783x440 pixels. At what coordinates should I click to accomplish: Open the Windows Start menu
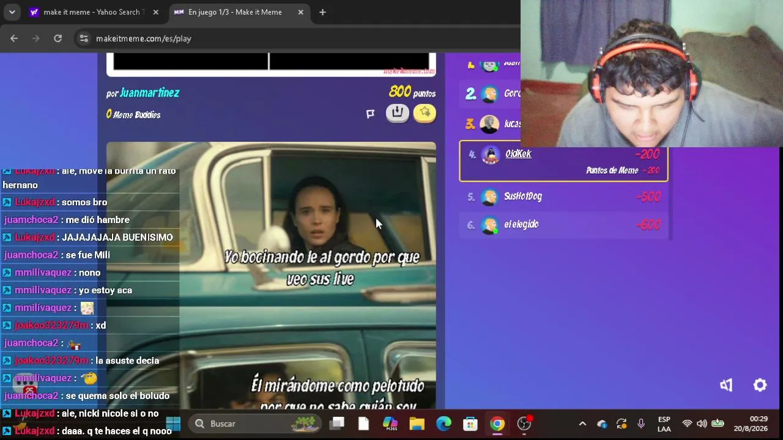[x=173, y=424]
